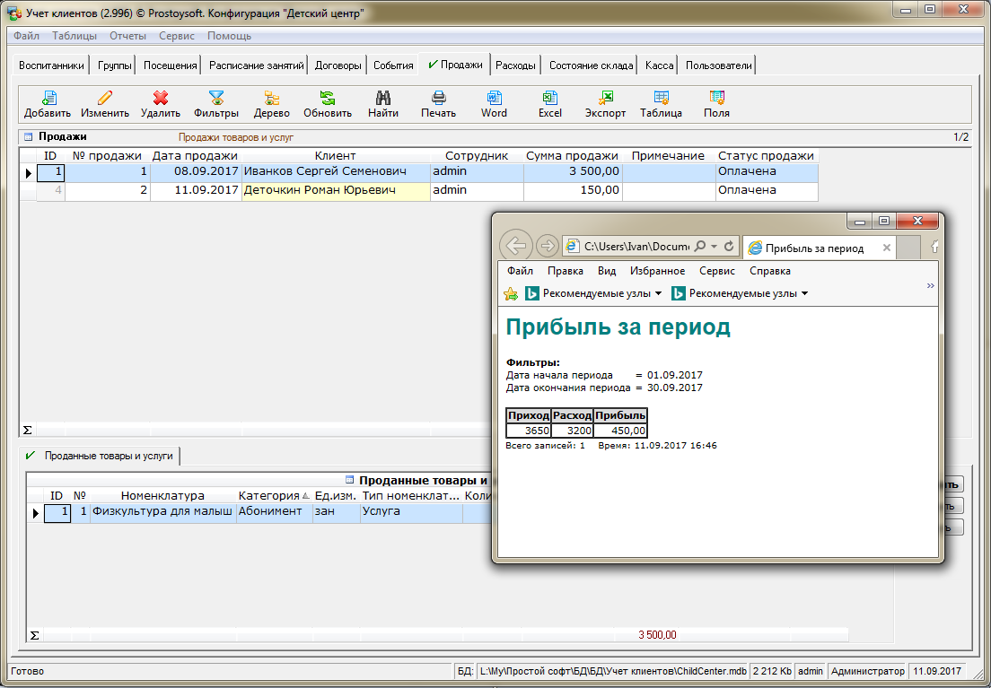Image resolution: width=991 pixels, height=688 pixels.
Task: Open the Отчеты menu
Action: [x=127, y=36]
